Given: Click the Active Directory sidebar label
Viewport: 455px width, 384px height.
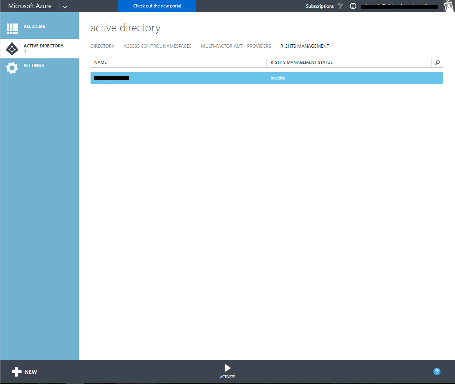Looking at the screenshot, I should coord(44,46).
